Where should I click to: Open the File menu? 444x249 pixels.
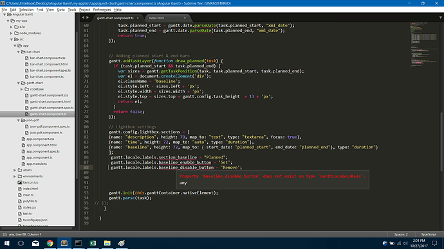5,10
